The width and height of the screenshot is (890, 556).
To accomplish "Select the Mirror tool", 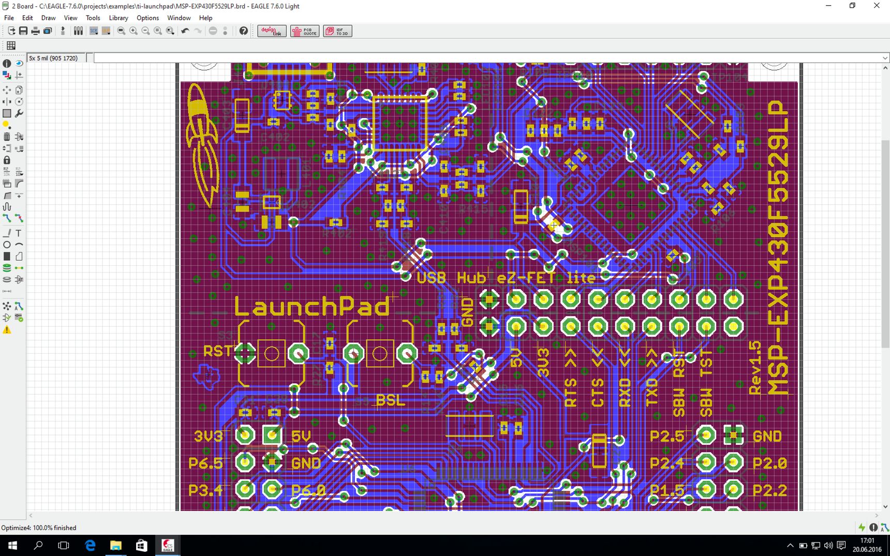I will point(7,101).
